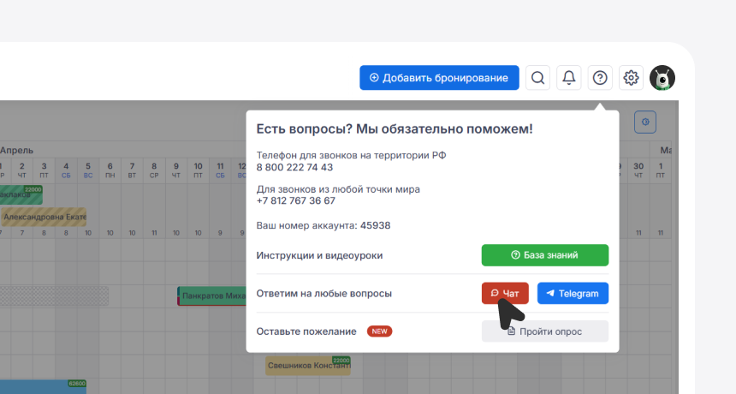
Task: Click the Пройти опрос survey button
Action: click(x=544, y=331)
